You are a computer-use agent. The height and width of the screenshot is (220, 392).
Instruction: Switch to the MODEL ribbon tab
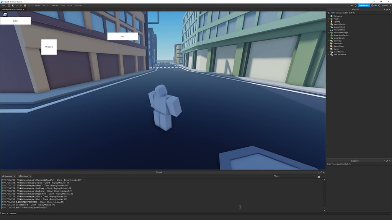[46, 5]
